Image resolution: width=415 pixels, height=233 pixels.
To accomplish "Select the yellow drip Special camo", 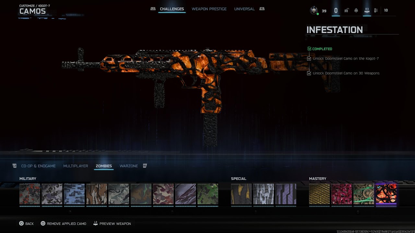I will click(241, 194).
